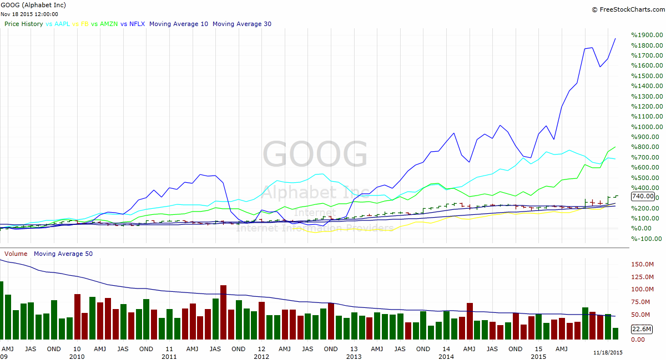Viewport: 666px width, 360px height.
Task: Click the %700.00 axis label
Action: coord(645,157)
